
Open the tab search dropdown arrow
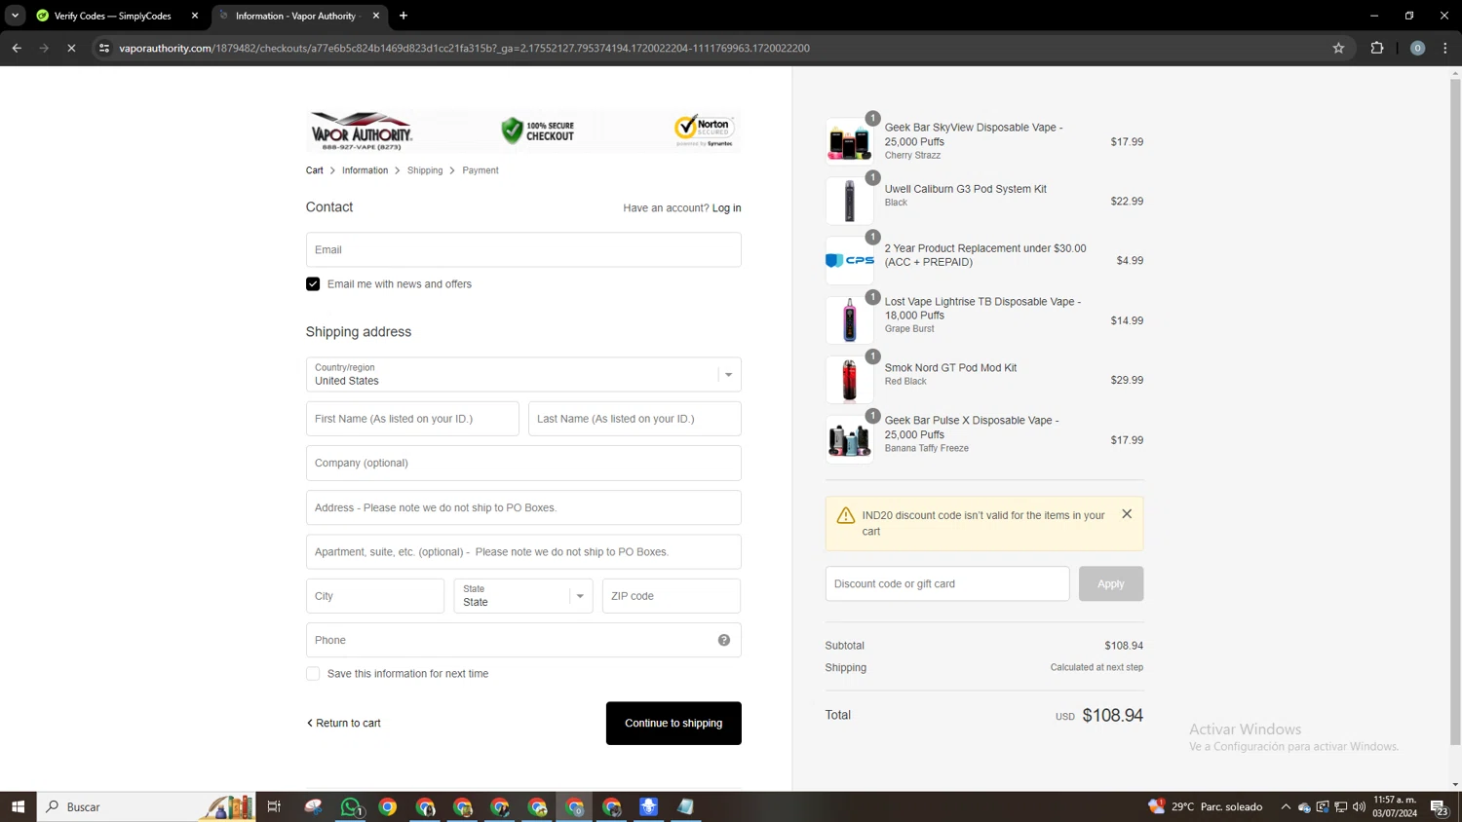pyautogui.click(x=15, y=16)
